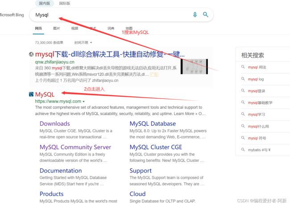Image resolution: width=290 pixels, height=205 pixels.
Task: Select related search mysql 用法
Action: coord(257,67)
